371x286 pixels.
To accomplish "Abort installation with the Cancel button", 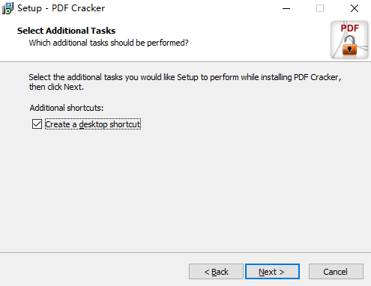I will 336,271.
